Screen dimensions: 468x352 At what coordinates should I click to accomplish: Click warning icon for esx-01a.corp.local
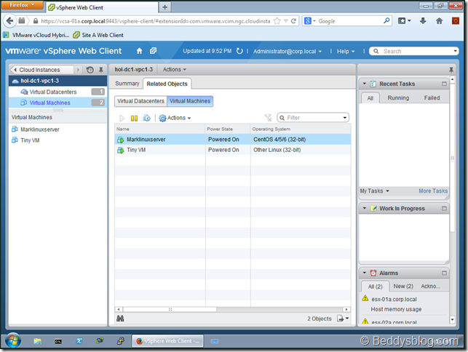point(365,298)
